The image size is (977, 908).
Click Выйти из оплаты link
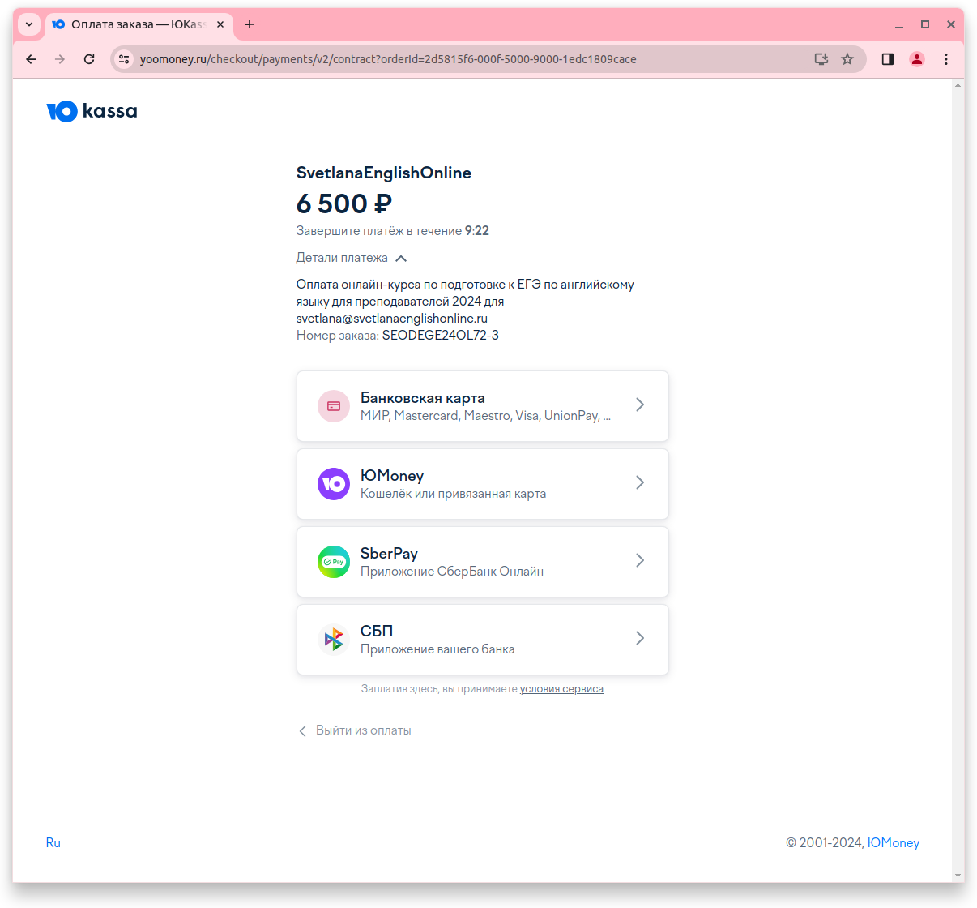pos(363,730)
